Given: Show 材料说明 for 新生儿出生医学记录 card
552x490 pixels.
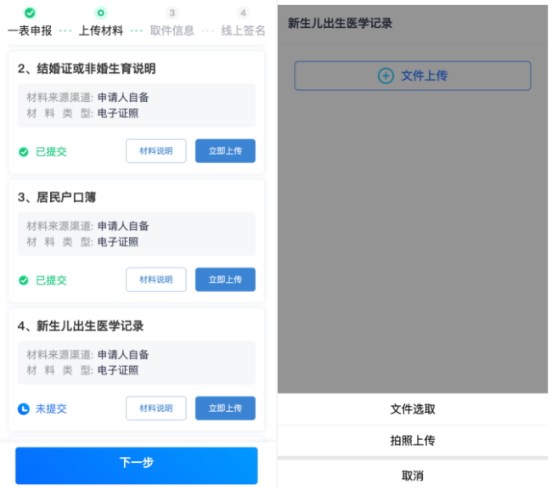Looking at the screenshot, I should pos(156,408).
